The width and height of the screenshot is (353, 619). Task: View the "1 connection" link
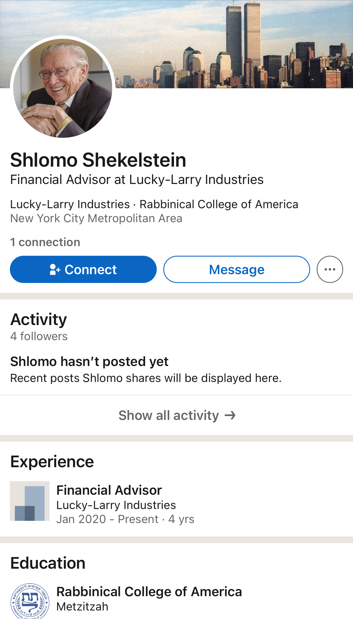(45, 242)
